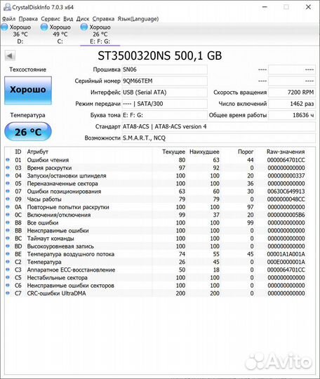Click the SN06 firmware field

[164, 69]
